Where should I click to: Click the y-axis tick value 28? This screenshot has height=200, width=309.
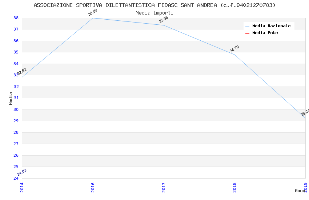[x=16, y=132]
